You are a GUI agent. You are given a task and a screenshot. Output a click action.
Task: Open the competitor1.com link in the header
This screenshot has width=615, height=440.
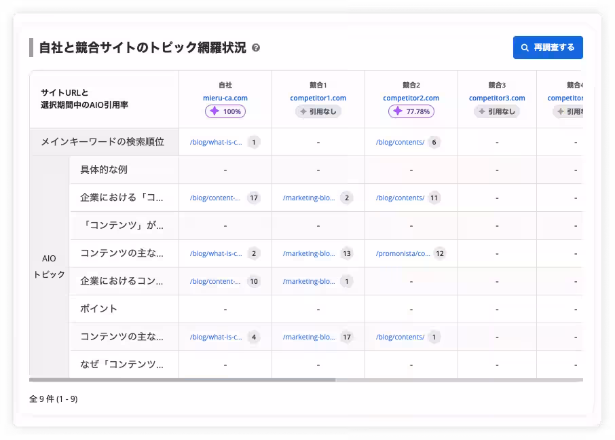click(318, 97)
